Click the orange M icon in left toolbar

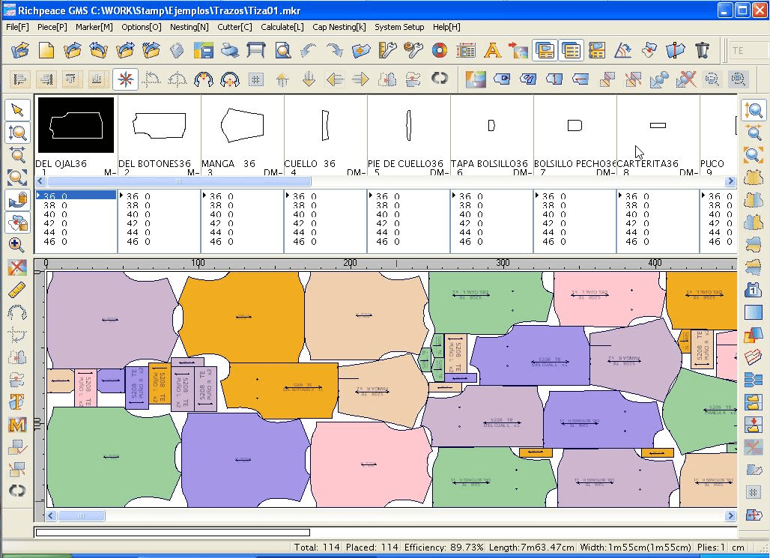point(17,425)
